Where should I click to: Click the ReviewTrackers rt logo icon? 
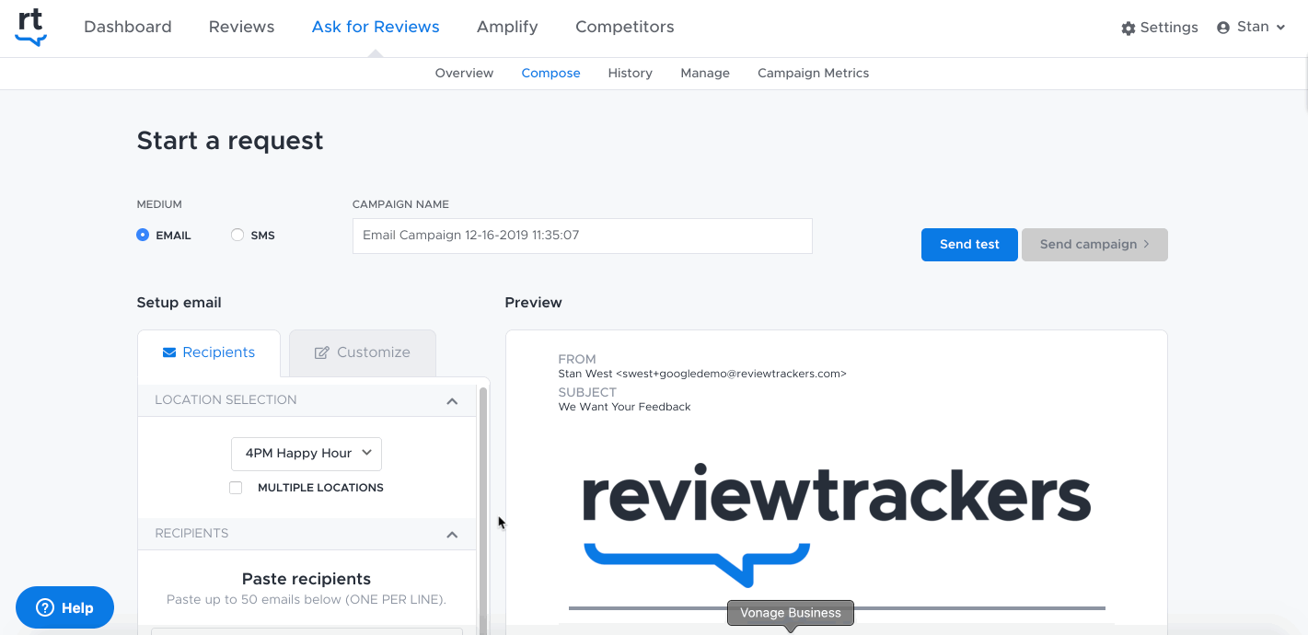[30, 28]
